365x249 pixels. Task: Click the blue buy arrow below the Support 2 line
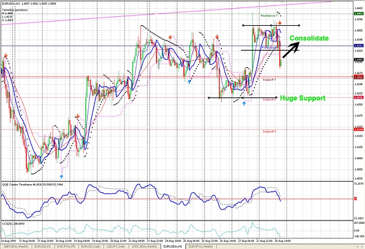click(x=244, y=103)
